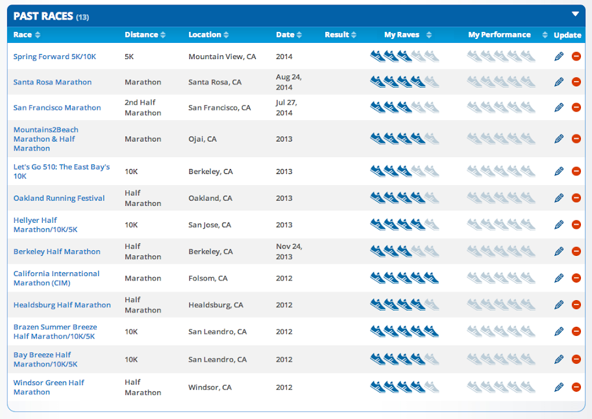592x419 pixels.
Task: Open the Windsor Green Half Marathon link
Action: [49, 387]
